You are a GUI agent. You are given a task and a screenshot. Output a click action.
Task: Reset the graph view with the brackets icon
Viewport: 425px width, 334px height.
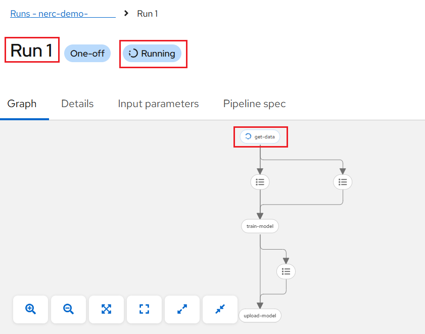144,309
